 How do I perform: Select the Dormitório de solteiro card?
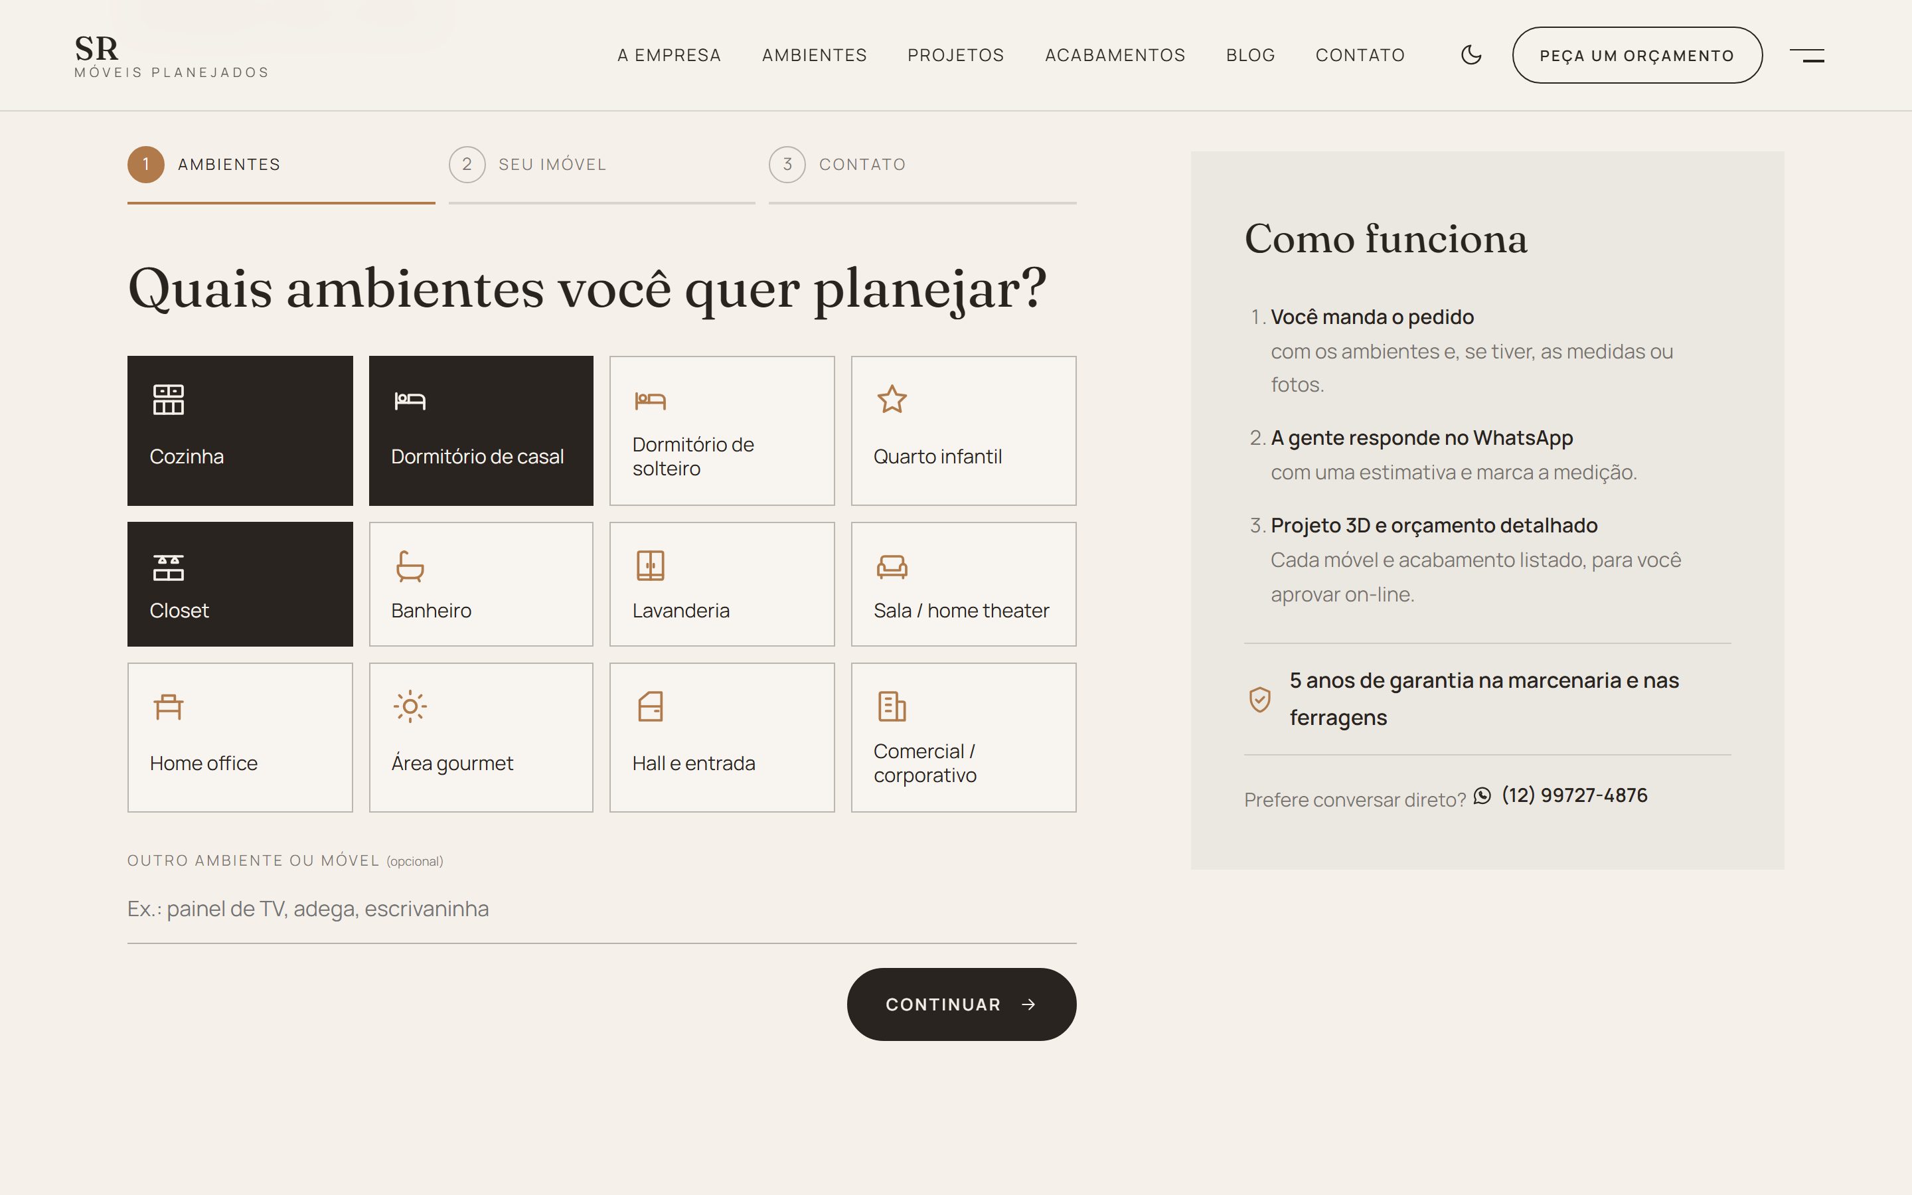722,431
